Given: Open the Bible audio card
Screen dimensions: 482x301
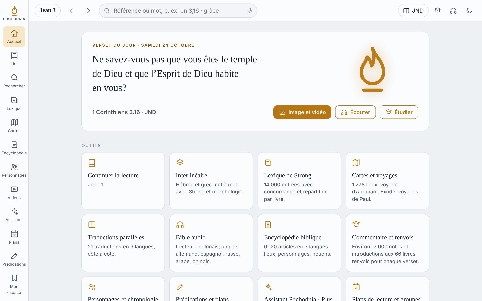Looking at the screenshot, I should [x=211, y=243].
